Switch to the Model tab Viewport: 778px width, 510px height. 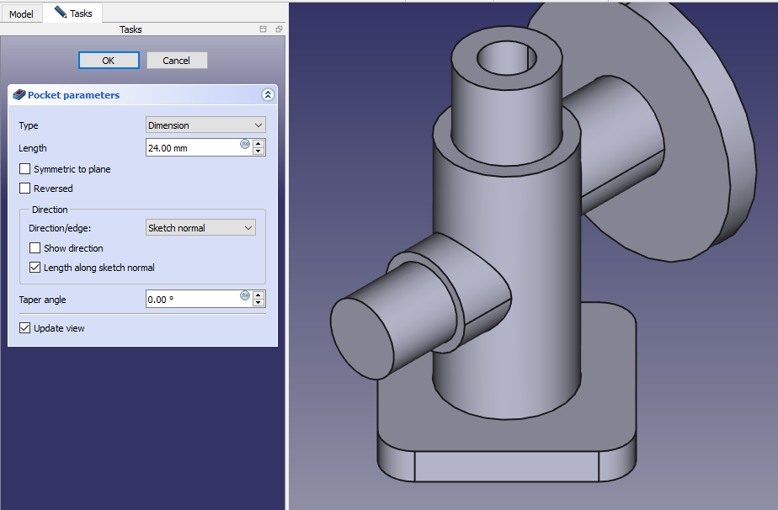point(21,13)
